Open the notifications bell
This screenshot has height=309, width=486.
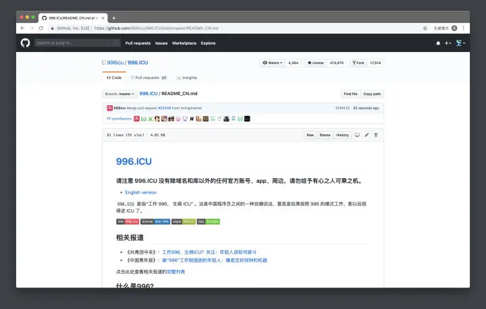[x=438, y=43]
